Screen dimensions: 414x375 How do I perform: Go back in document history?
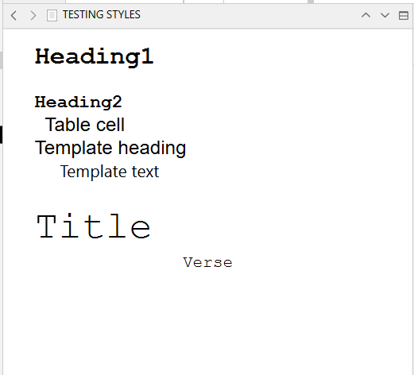[x=14, y=15]
